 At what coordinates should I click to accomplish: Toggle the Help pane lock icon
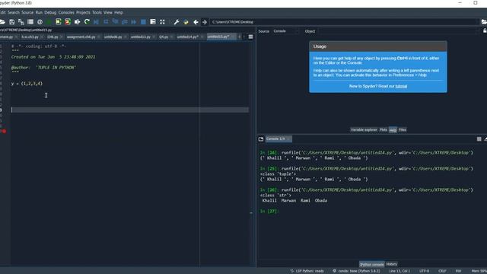coord(485,30)
